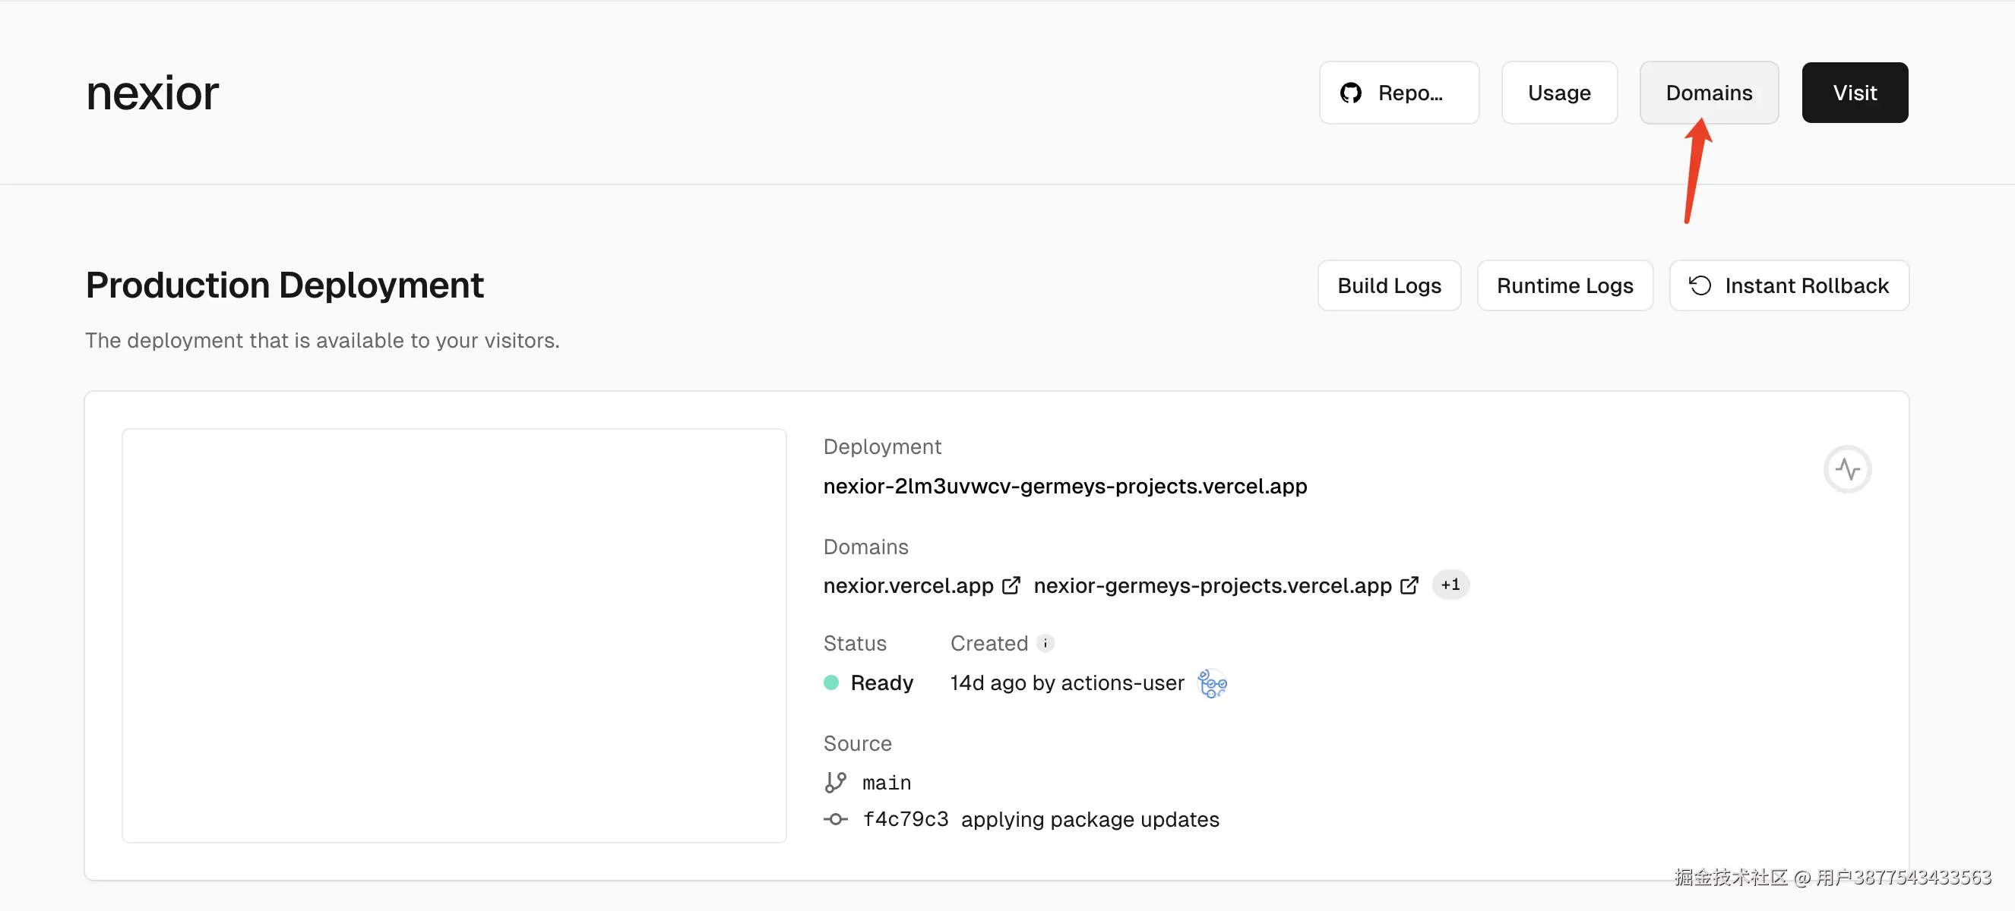Open Runtime Logs

1564,286
